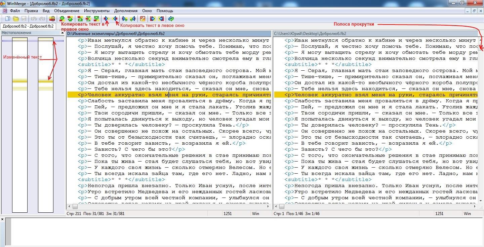Viewport: 484px width, 247px height.
Task: Click the Copy all to right icon
Action: 153,19
